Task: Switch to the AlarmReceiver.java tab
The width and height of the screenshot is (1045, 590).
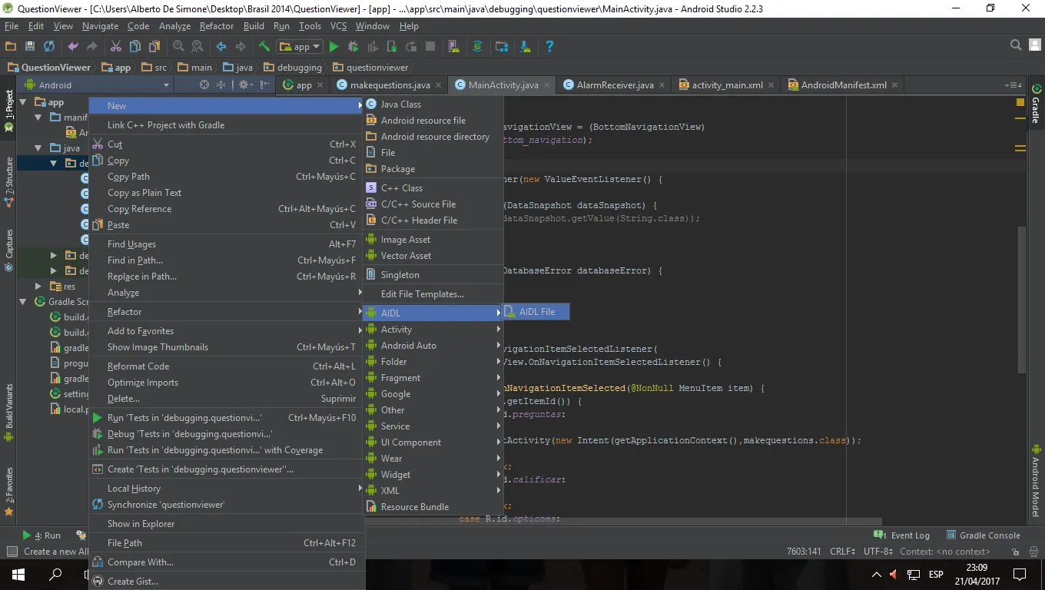Action: [615, 85]
